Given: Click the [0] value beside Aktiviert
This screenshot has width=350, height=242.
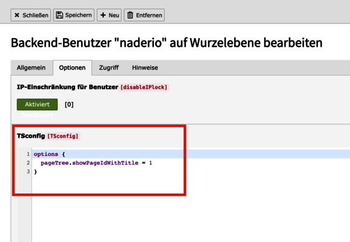Looking at the screenshot, I should (x=69, y=105).
